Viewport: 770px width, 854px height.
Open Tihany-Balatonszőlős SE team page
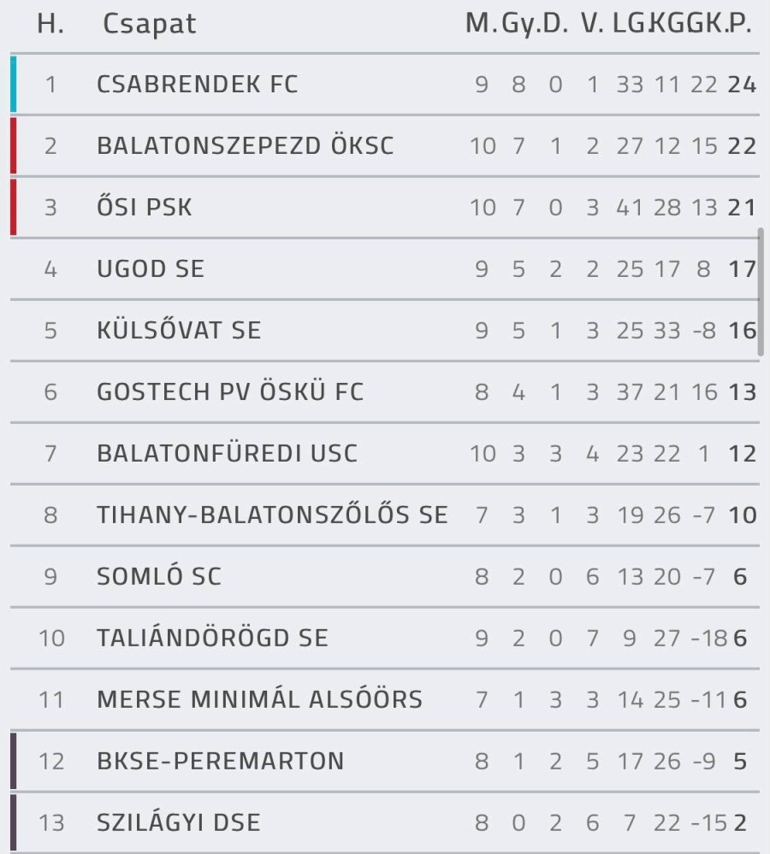[x=272, y=515]
